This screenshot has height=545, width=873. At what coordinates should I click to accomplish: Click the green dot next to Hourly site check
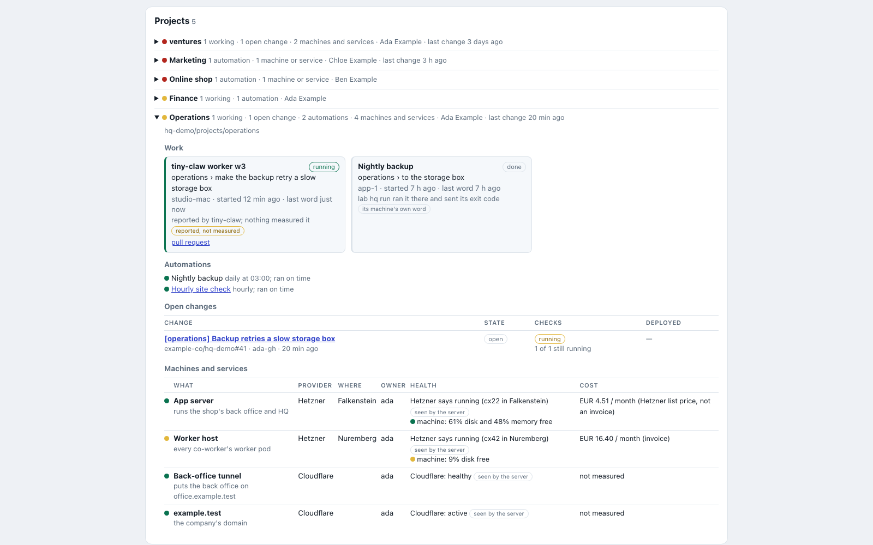click(x=167, y=289)
